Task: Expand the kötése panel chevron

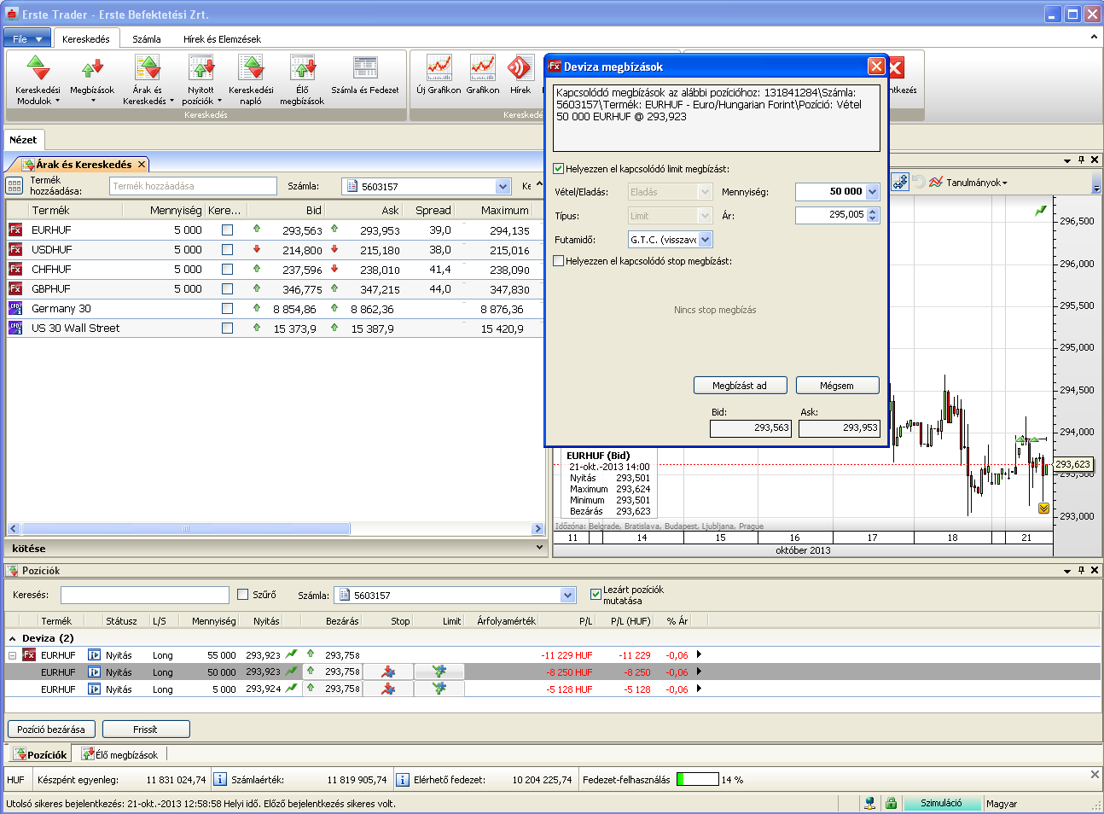Action: [539, 548]
